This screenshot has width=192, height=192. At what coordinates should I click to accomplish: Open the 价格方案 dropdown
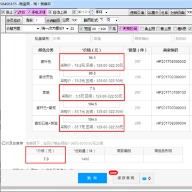tap(31, 29)
